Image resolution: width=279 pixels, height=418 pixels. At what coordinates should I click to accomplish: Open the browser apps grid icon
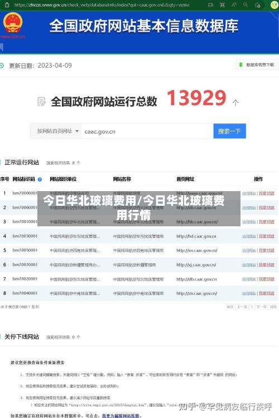click(222, 5)
